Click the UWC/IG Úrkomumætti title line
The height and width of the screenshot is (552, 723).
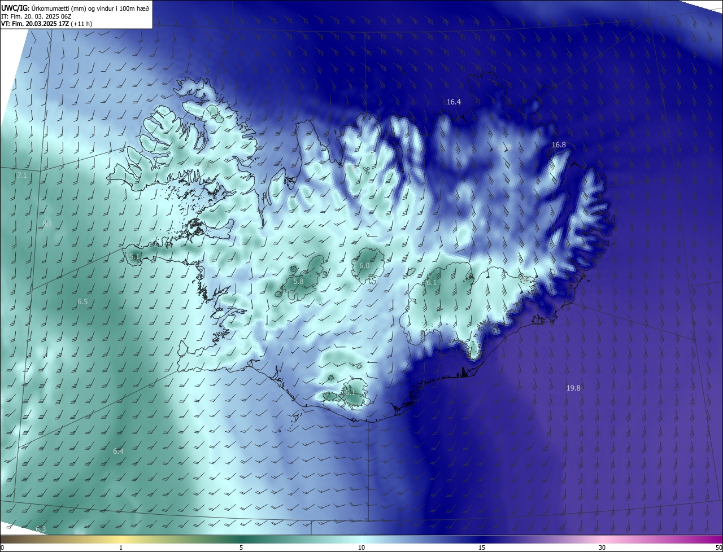coord(75,8)
